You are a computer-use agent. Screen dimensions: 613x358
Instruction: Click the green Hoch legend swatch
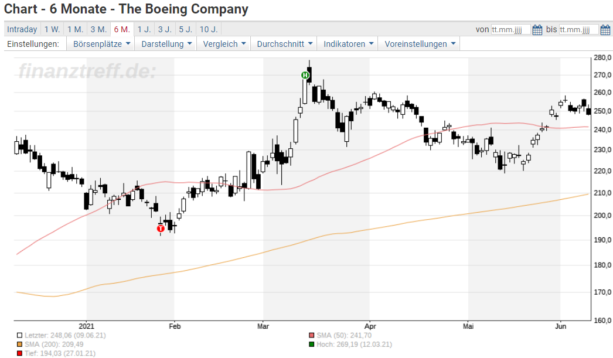coord(312,345)
